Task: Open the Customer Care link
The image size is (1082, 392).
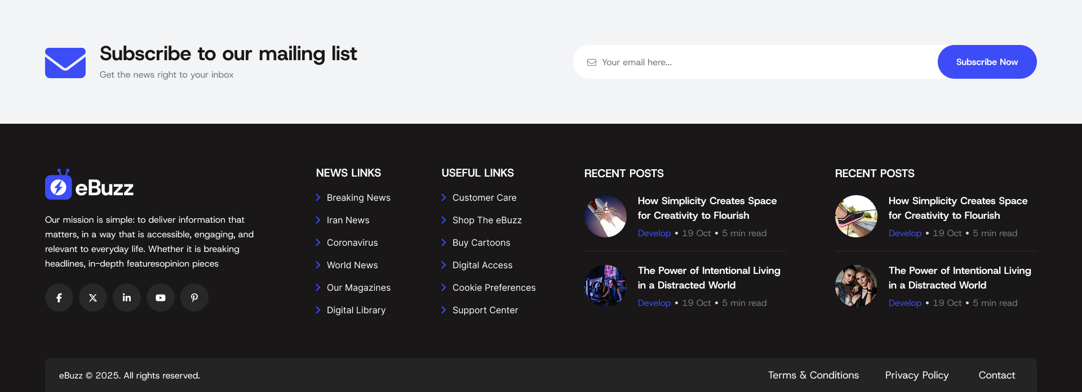Action: click(x=484, y=197)
